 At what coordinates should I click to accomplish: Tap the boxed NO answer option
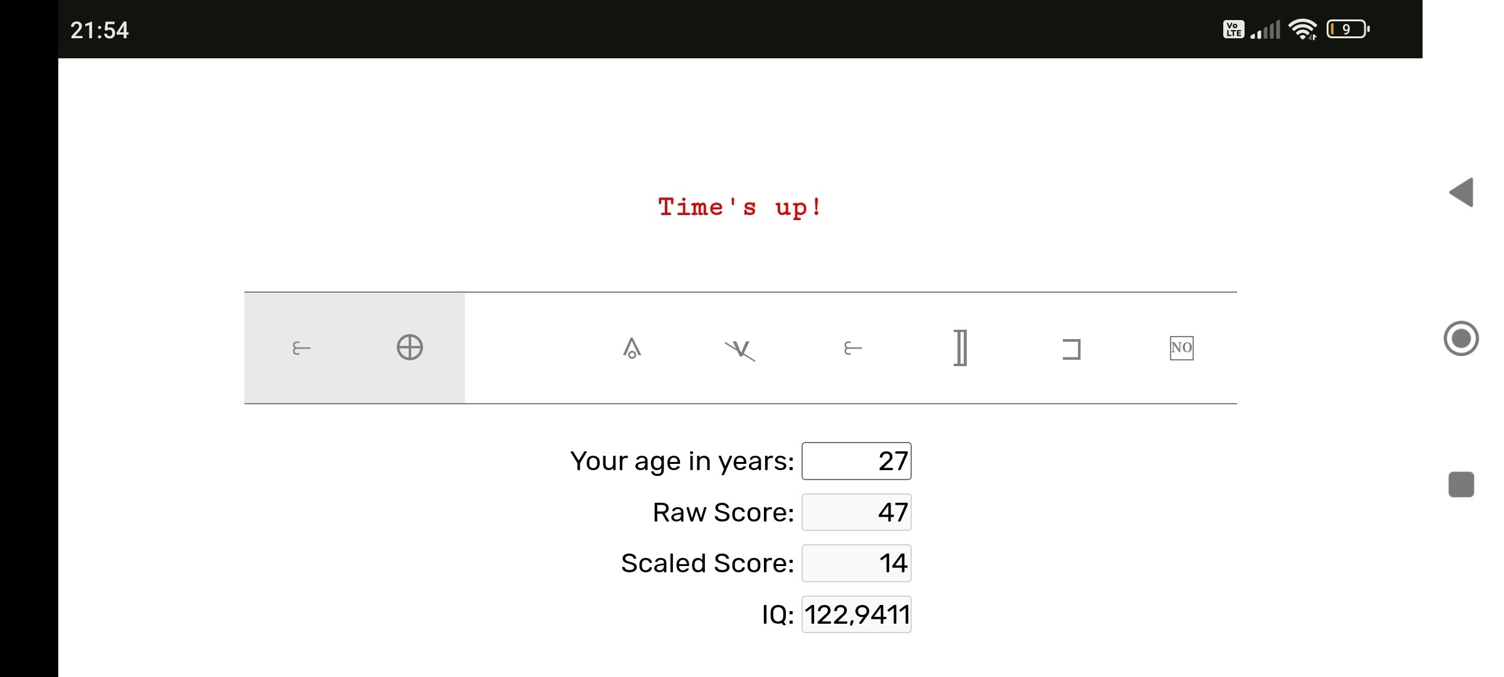tap(1182, 348)
